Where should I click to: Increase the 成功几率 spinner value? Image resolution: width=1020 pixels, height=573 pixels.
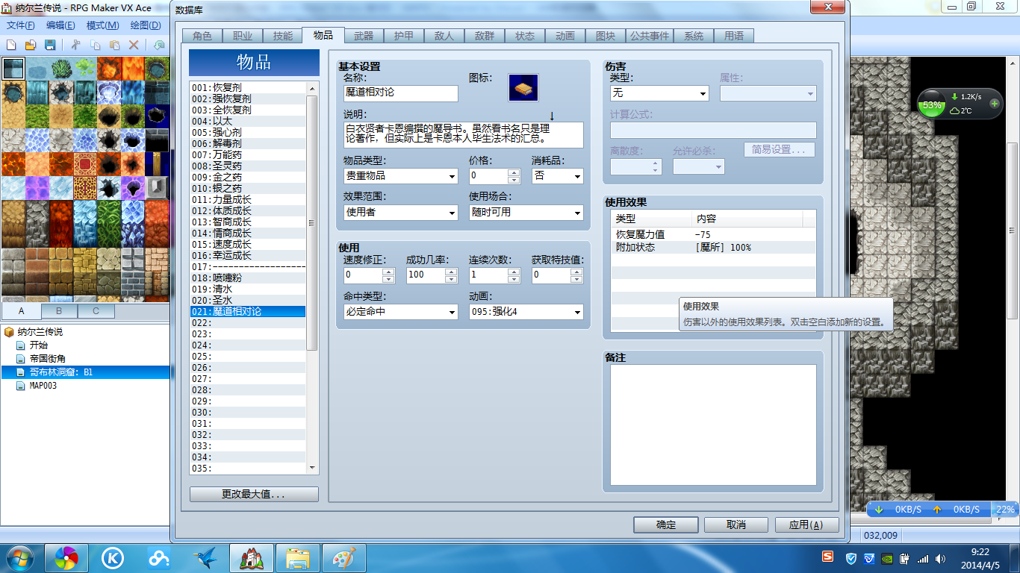(x=451, y=272)
